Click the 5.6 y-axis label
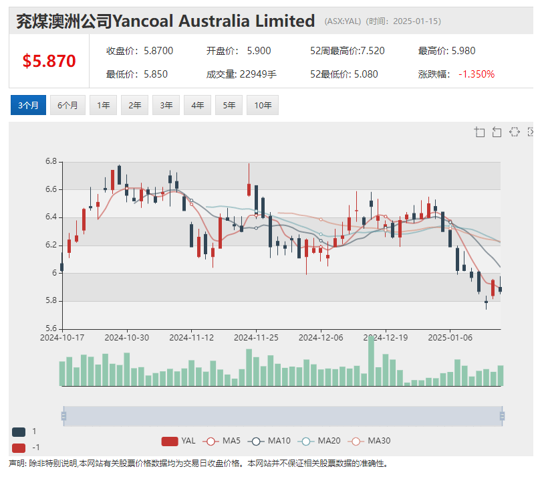The height and width of the screenshot is (489, 542). click(51, 328)
